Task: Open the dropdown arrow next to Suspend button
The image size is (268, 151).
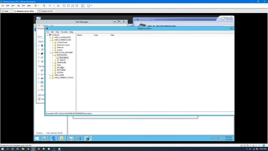Action: [39, 5]
